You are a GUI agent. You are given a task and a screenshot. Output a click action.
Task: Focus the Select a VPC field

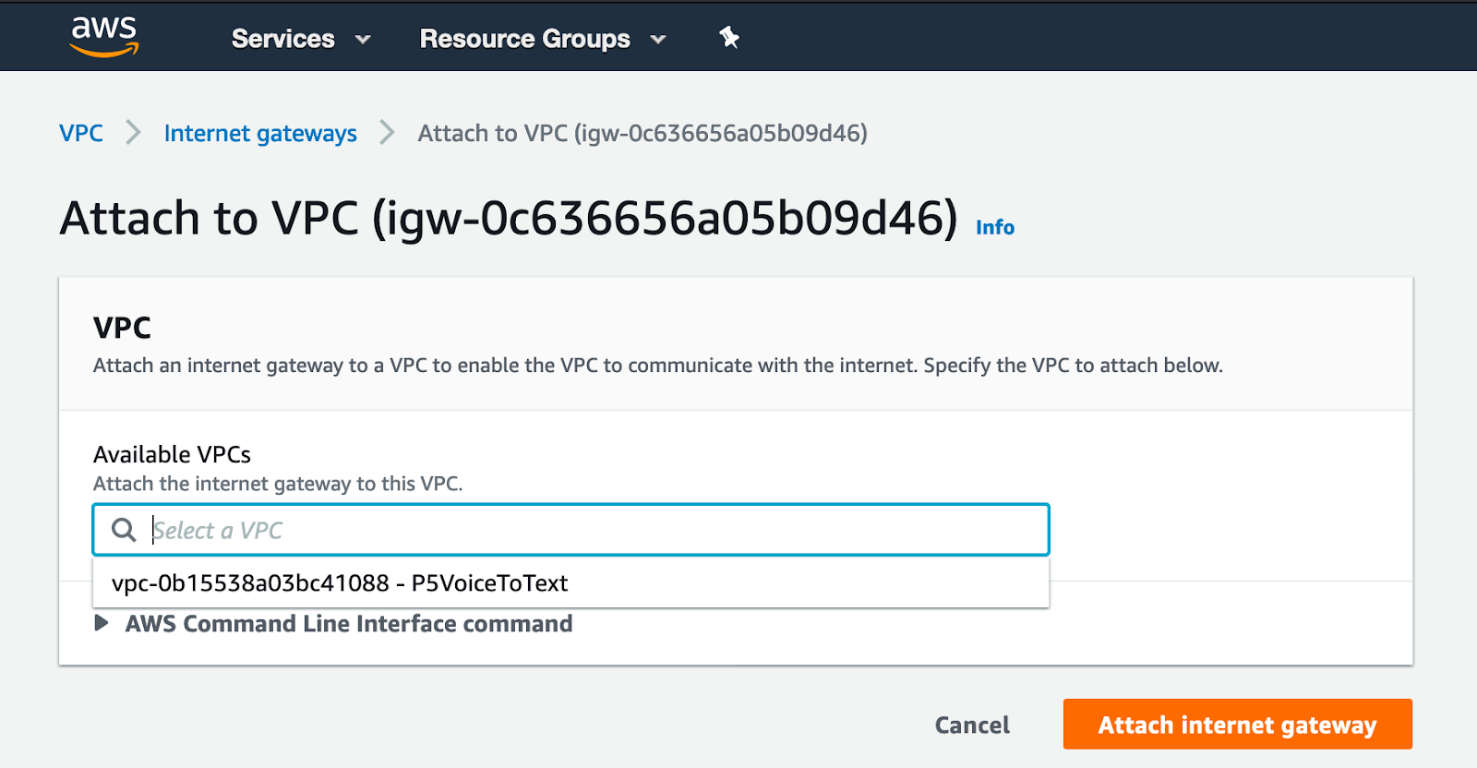click(x=591, y=530)
